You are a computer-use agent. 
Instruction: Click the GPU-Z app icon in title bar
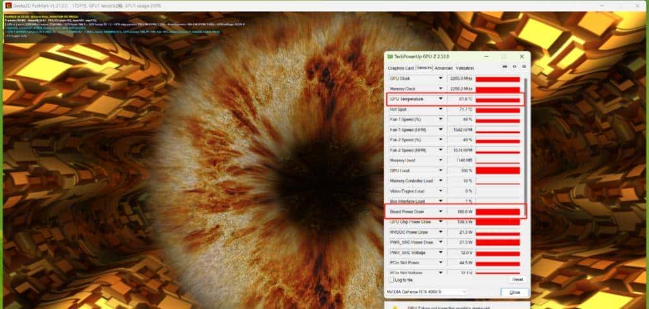[x=389, y=57]
